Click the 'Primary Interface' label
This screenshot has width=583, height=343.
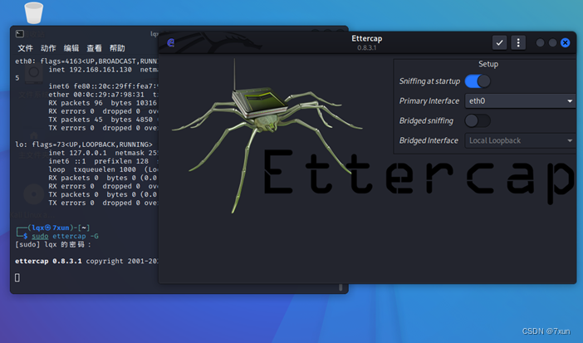click(x=429, y=100)
